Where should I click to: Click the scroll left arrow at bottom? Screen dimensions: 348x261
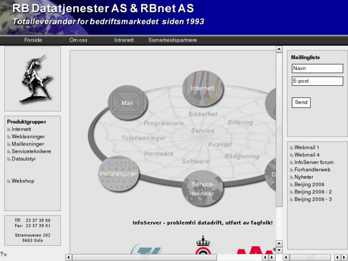(x=69, y=258)
